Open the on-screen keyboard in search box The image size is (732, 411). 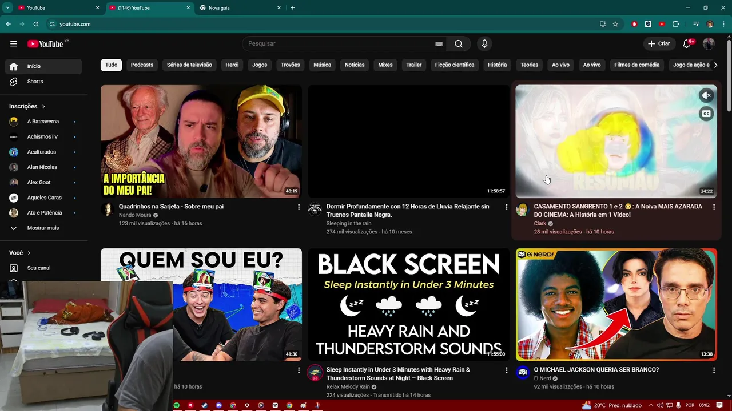pyautogui.click(x=439, y=44)
